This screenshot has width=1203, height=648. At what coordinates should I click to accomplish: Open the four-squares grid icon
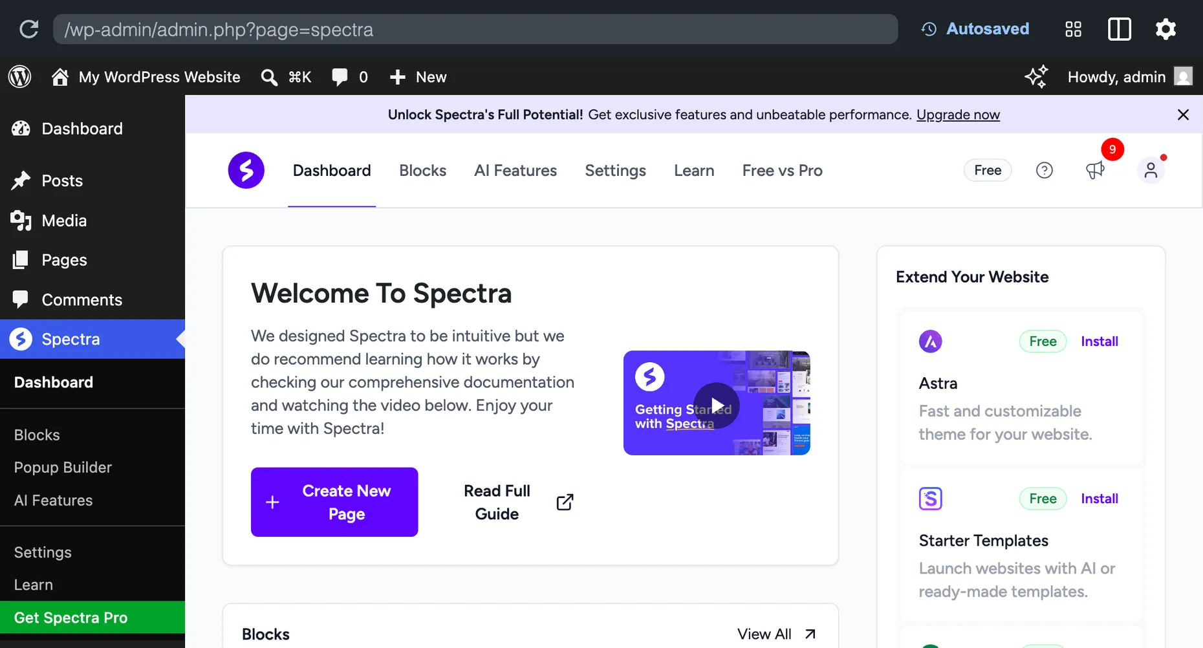[x=1073, y=29]
